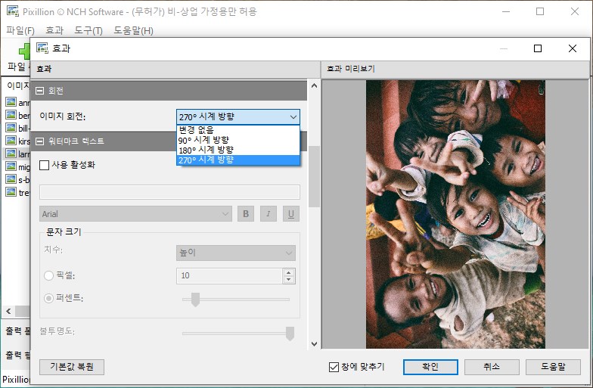Collapse the 회전 section minus icon
This screenshot has height=388, width=593.
click(39, 91)
